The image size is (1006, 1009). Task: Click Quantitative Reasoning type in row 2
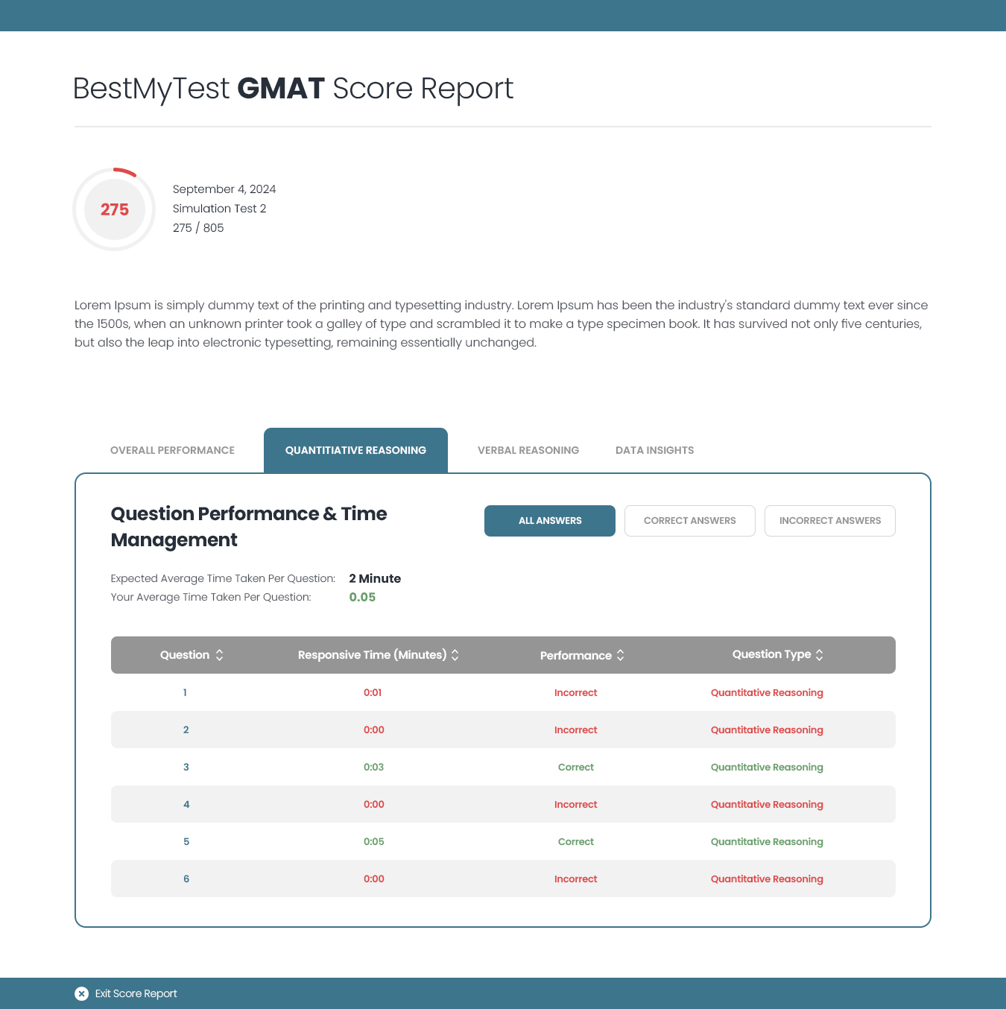pos(767,730)
